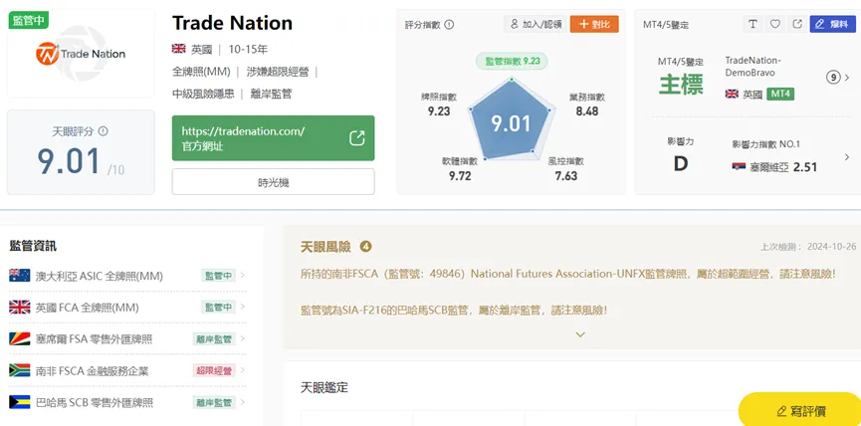Click the blue 爆料 expose button
This screenshot has height=426, width=861.
point(832,24)
